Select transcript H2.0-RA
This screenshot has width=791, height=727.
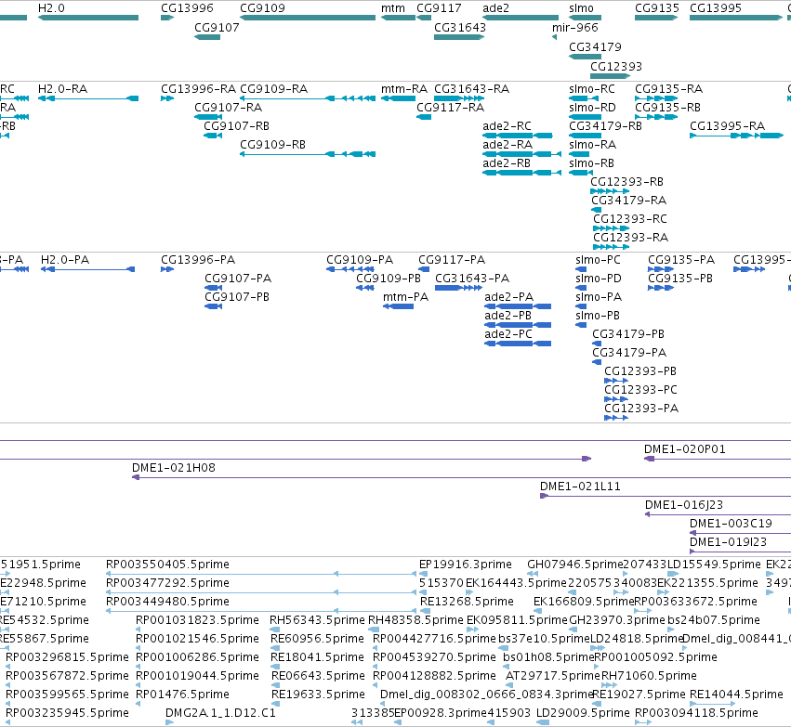pyautogui.click(x=88, y=98)
